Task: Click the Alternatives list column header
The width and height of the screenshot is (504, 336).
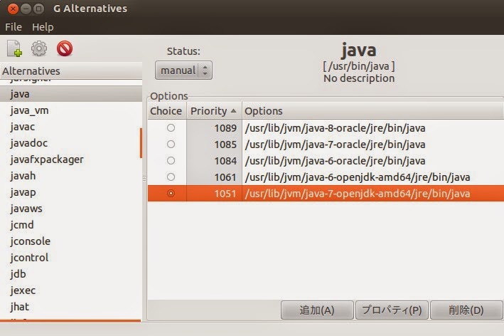Action: (x=70, y=70)
